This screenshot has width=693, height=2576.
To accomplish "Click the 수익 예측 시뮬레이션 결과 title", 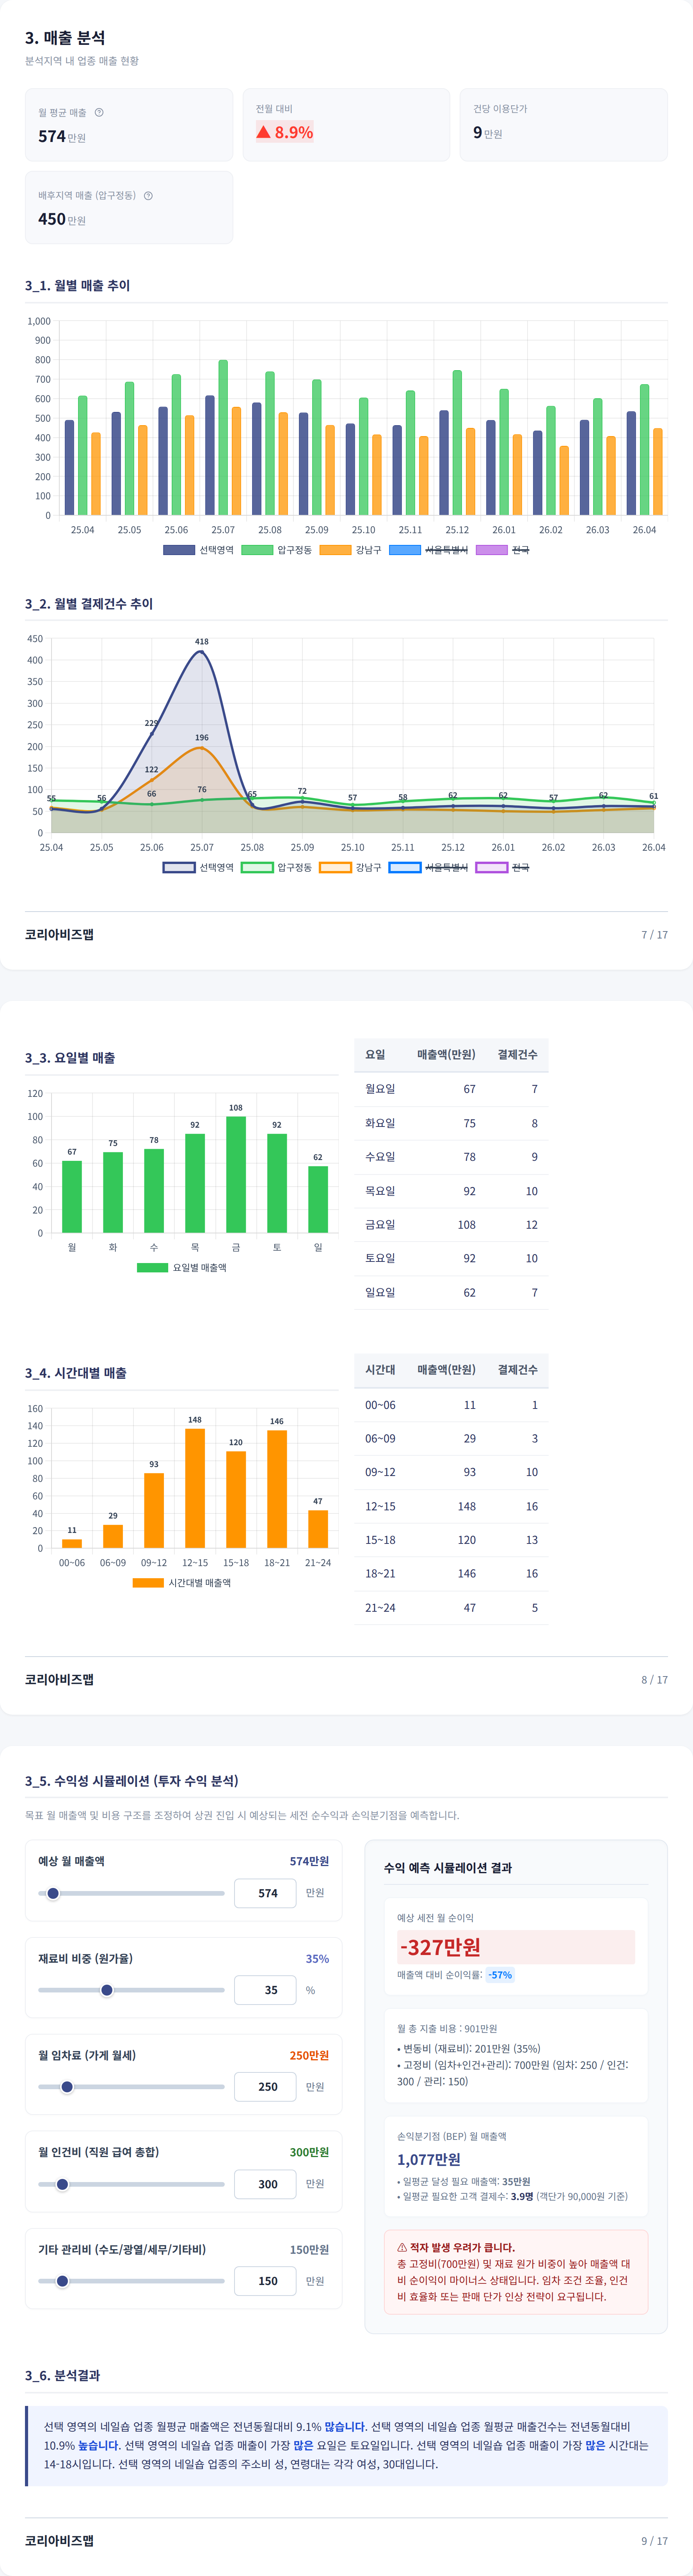I will [448, 1868].
